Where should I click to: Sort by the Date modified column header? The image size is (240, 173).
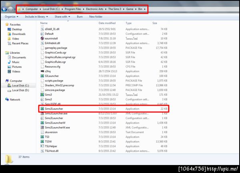click(x=107, y=23)
